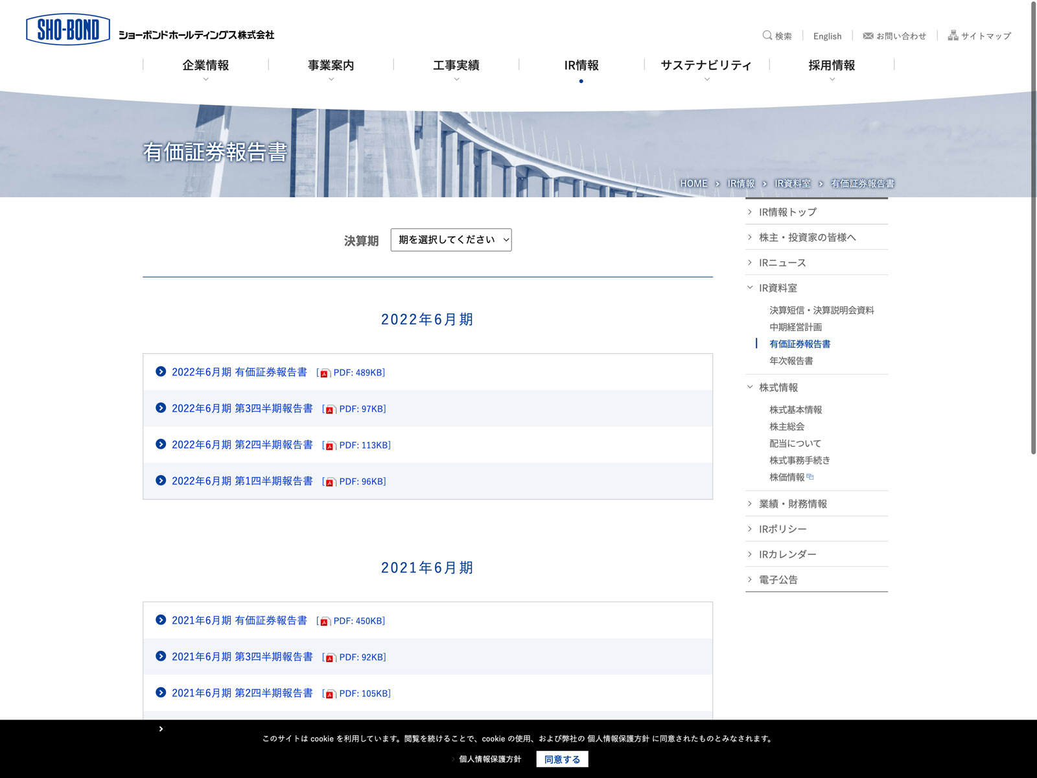Click the page vertical scrollbar
Viewport: 1037px width, 778px height.
click(1033, 227)
